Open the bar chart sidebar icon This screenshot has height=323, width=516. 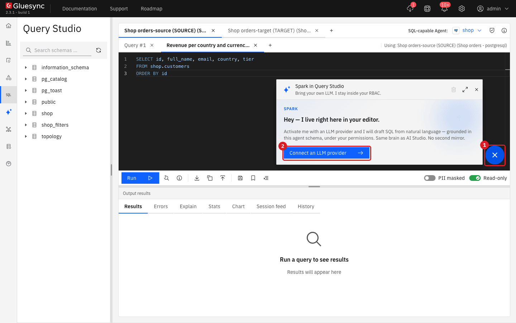click(x=9, y=43)
